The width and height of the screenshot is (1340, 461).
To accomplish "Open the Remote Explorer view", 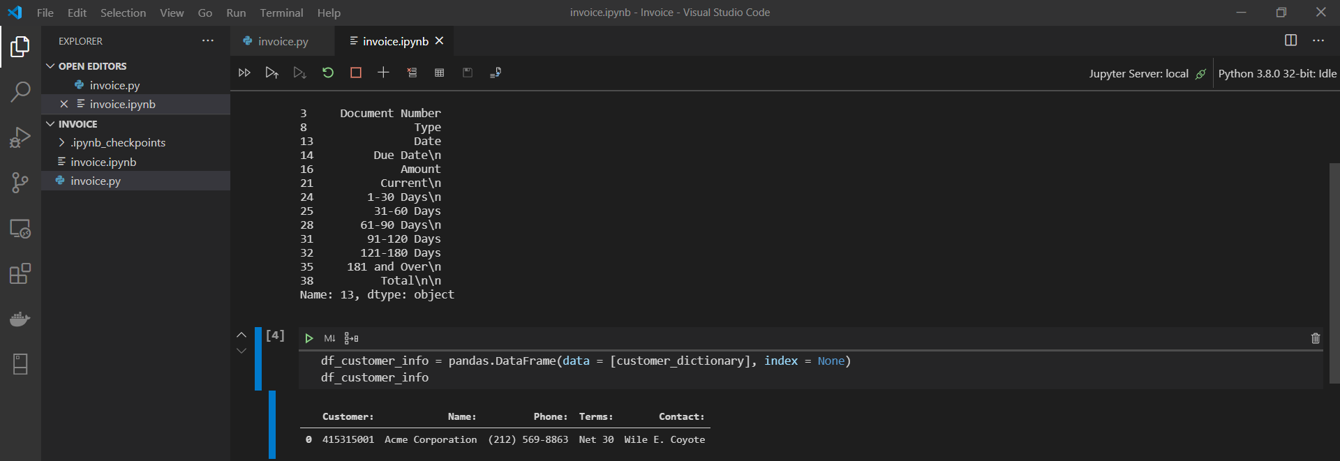I will 20,229.
